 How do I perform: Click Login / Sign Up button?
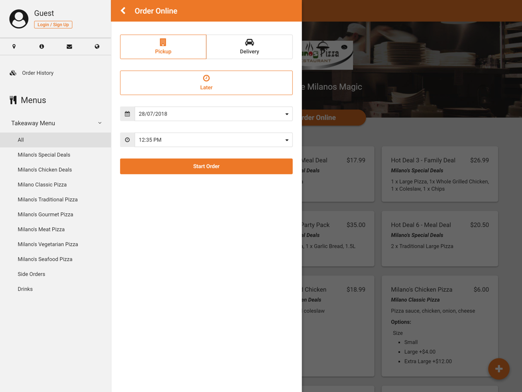click(53, 25)
